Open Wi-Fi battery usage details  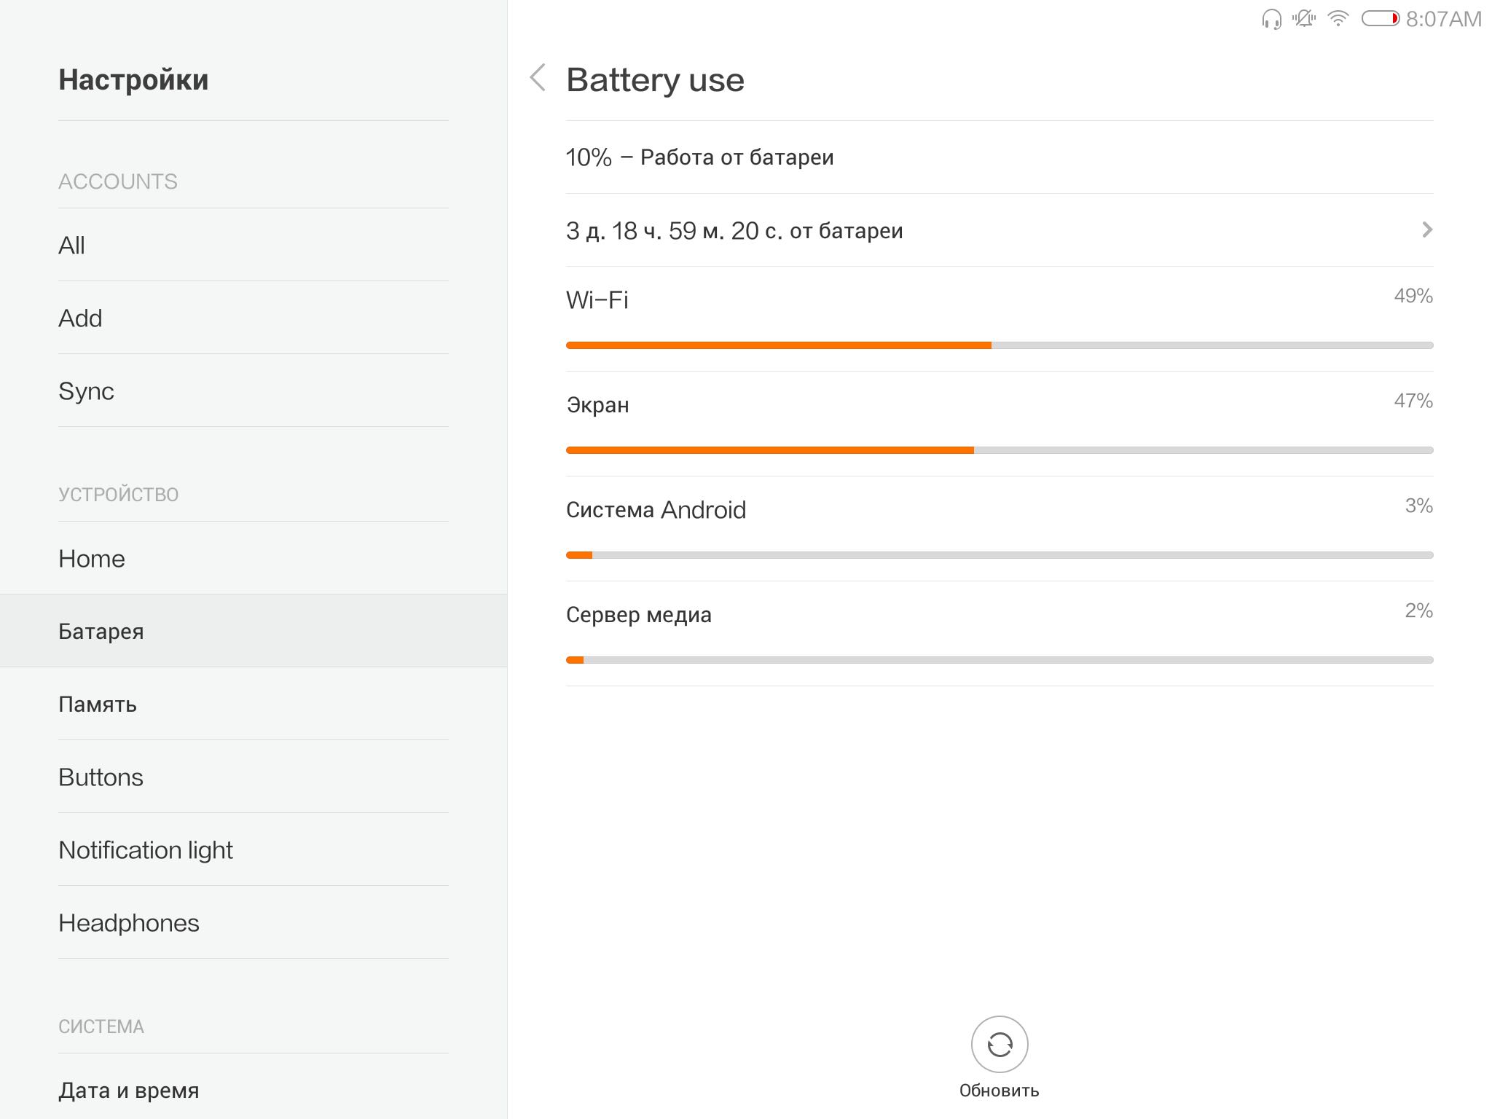(x=999, y=319)
